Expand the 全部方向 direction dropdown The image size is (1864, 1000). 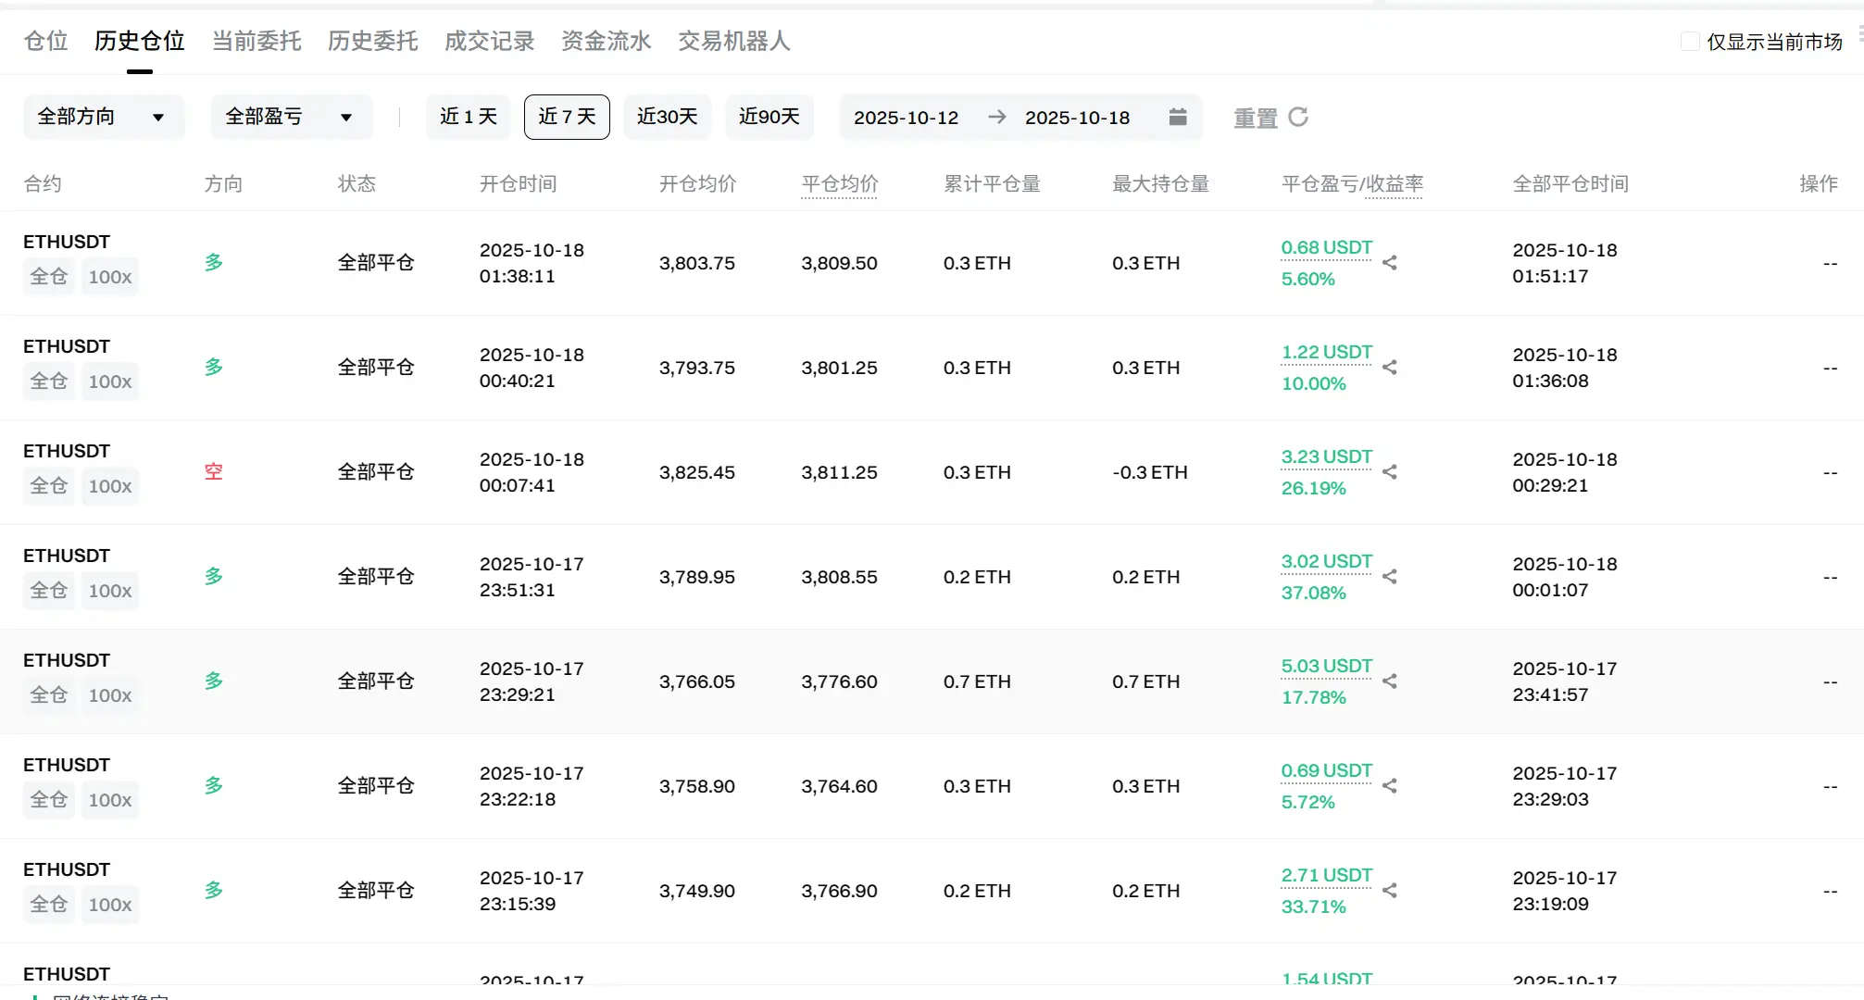pyautogui.click(x=103, y=117)
